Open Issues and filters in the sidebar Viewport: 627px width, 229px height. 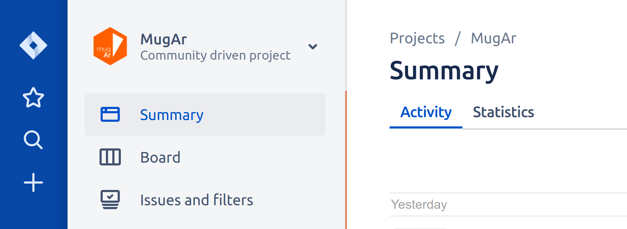pyautogui.click(x=197, y=200)
